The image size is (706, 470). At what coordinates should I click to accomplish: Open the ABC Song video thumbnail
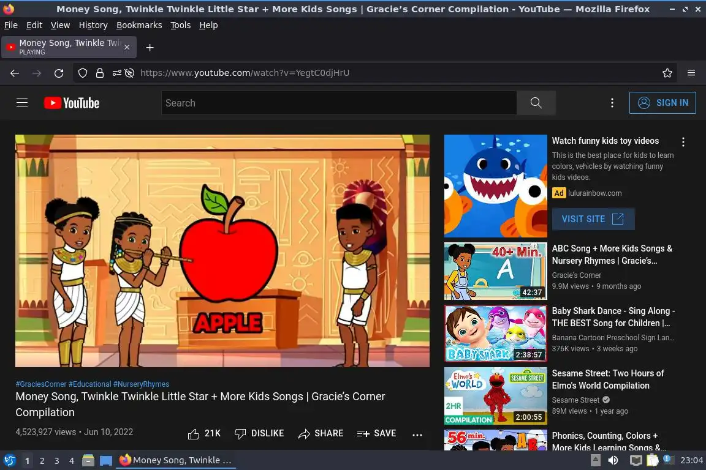point(495,271)
